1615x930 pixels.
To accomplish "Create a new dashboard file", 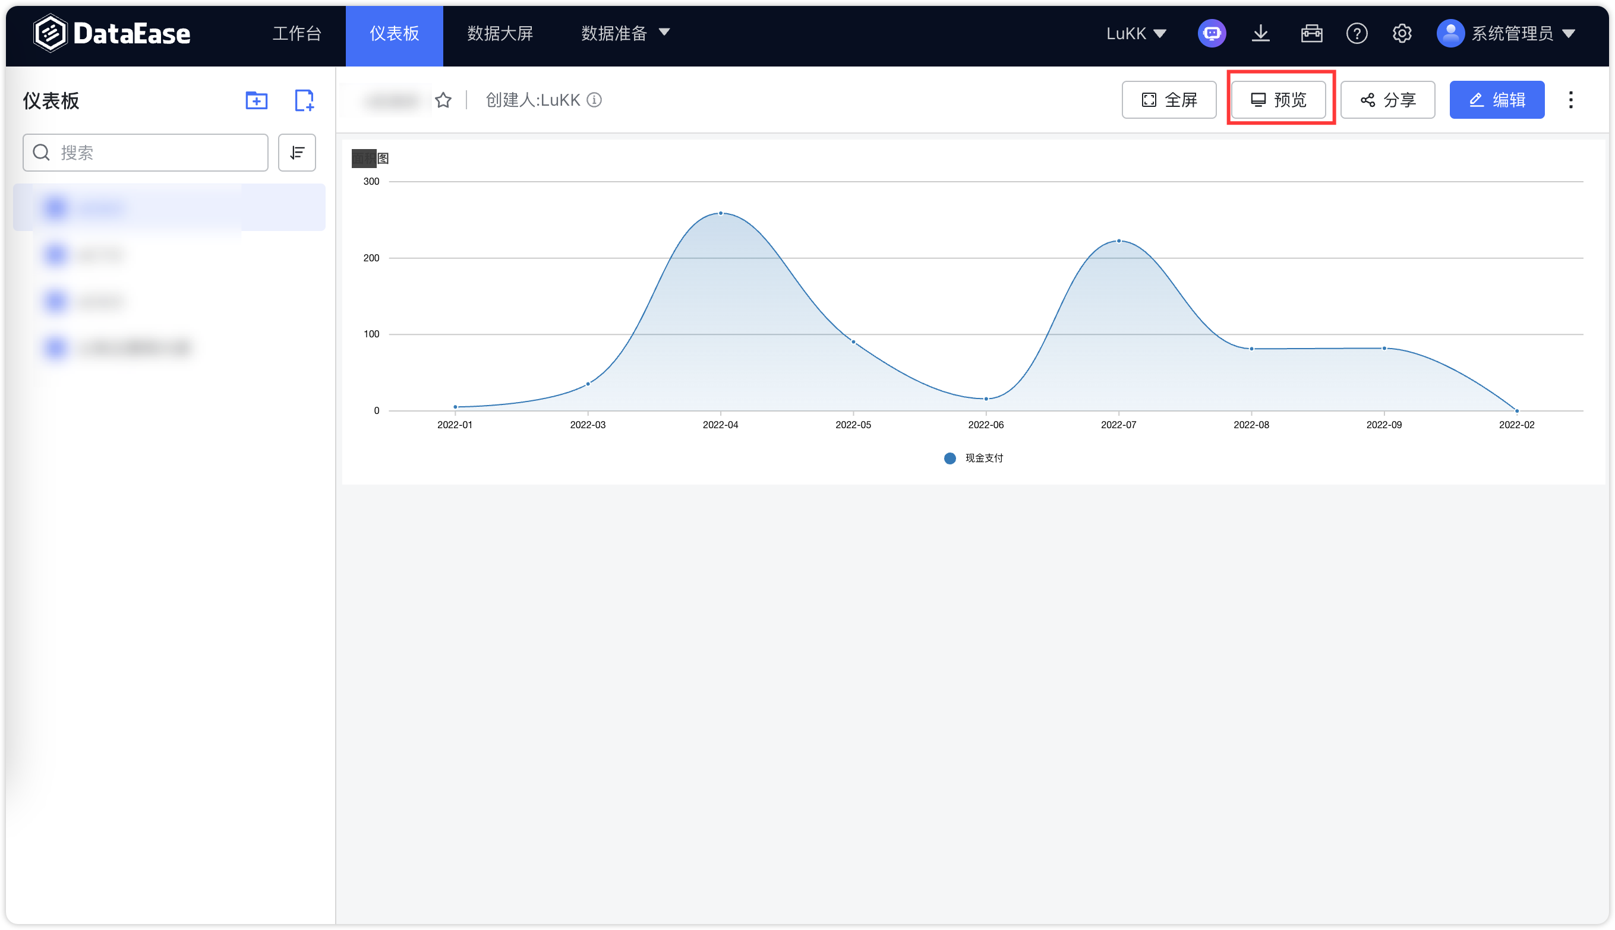I will click(x=304, y=100).
